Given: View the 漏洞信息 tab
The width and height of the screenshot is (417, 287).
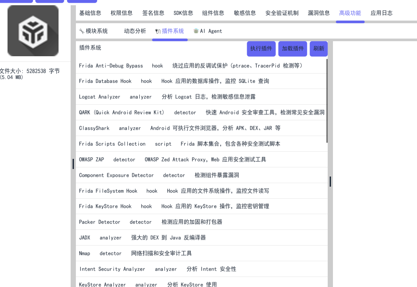Looking at the screenshot, I should pyautogui.click(x=319, y=13).
